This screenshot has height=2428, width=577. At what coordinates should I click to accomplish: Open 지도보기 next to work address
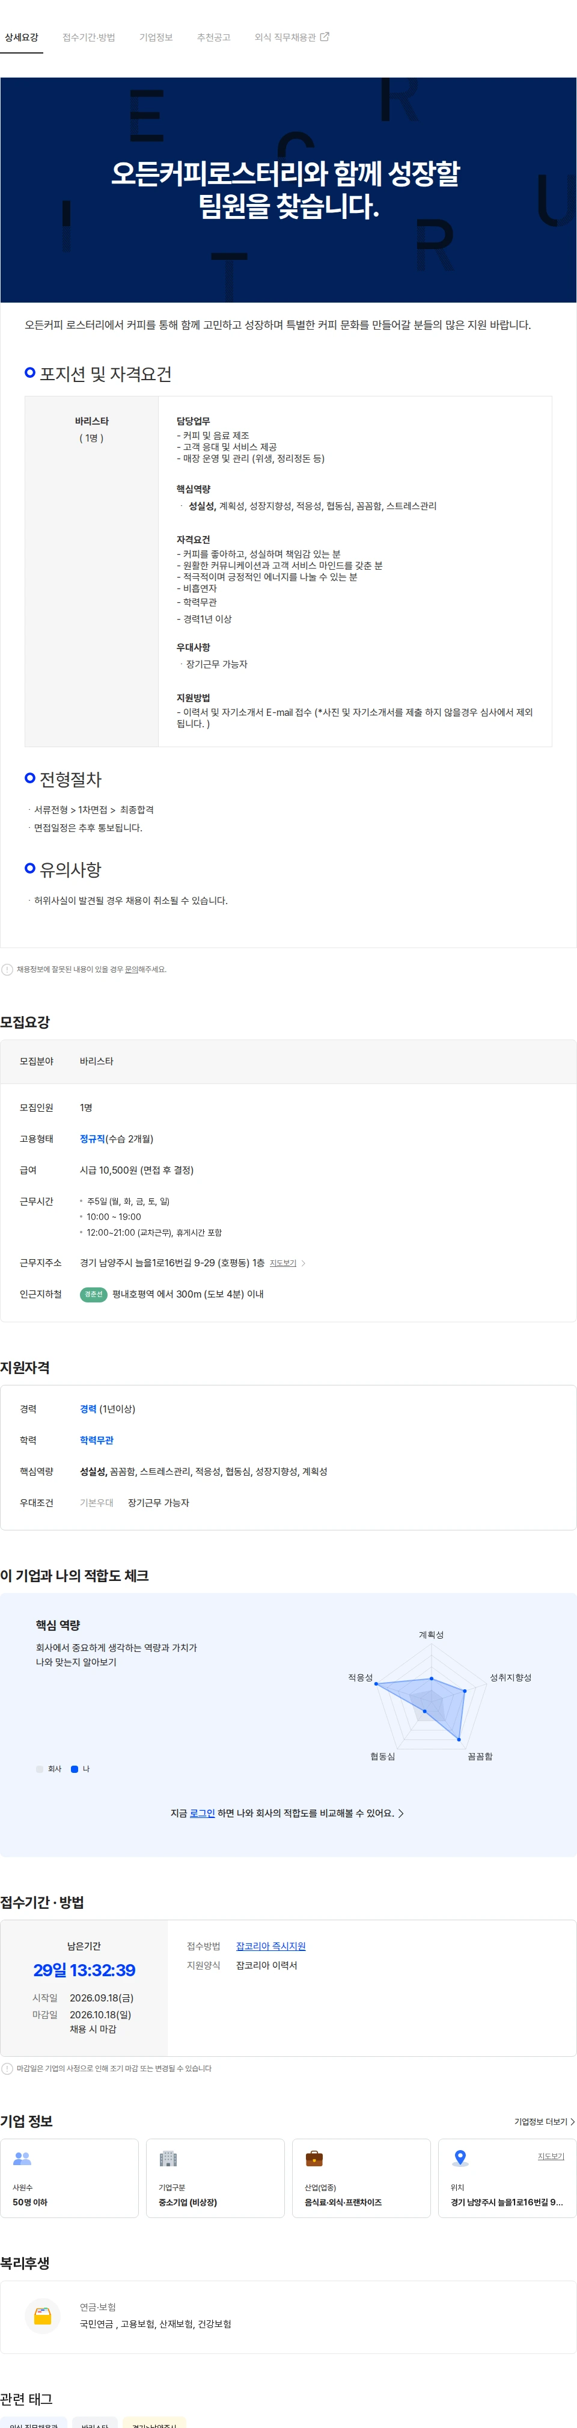point(282,1263)
